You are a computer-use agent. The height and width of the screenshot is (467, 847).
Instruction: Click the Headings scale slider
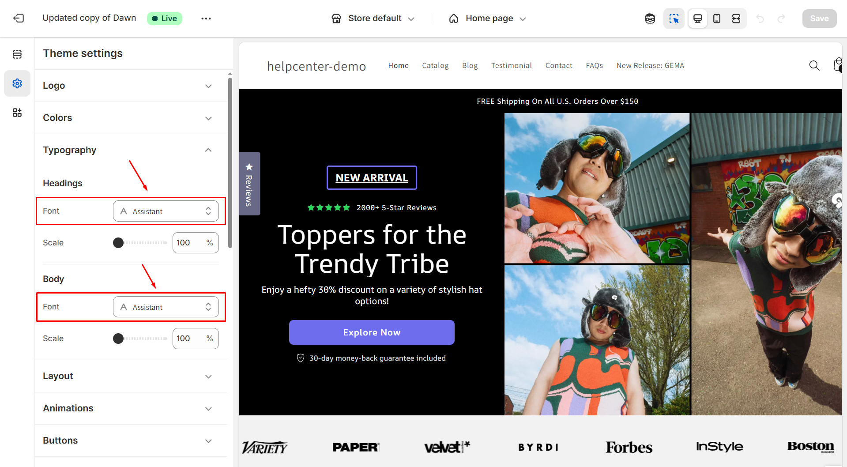pyautogui.click(x=140, y=243)
